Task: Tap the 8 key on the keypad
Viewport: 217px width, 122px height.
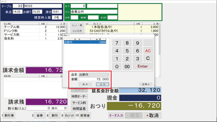Action: point(127,43)
